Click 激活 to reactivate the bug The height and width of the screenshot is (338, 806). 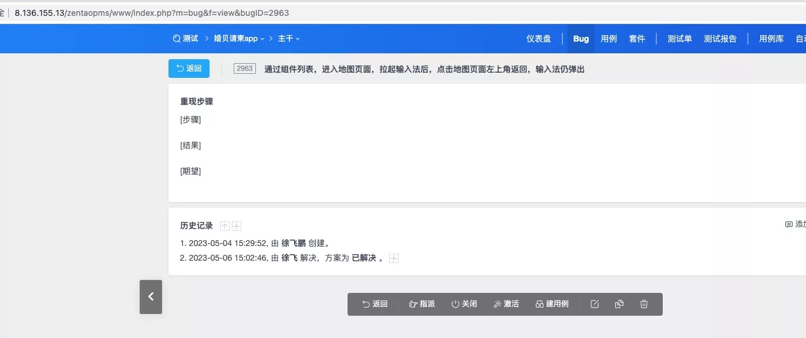(x=506, y=304)
